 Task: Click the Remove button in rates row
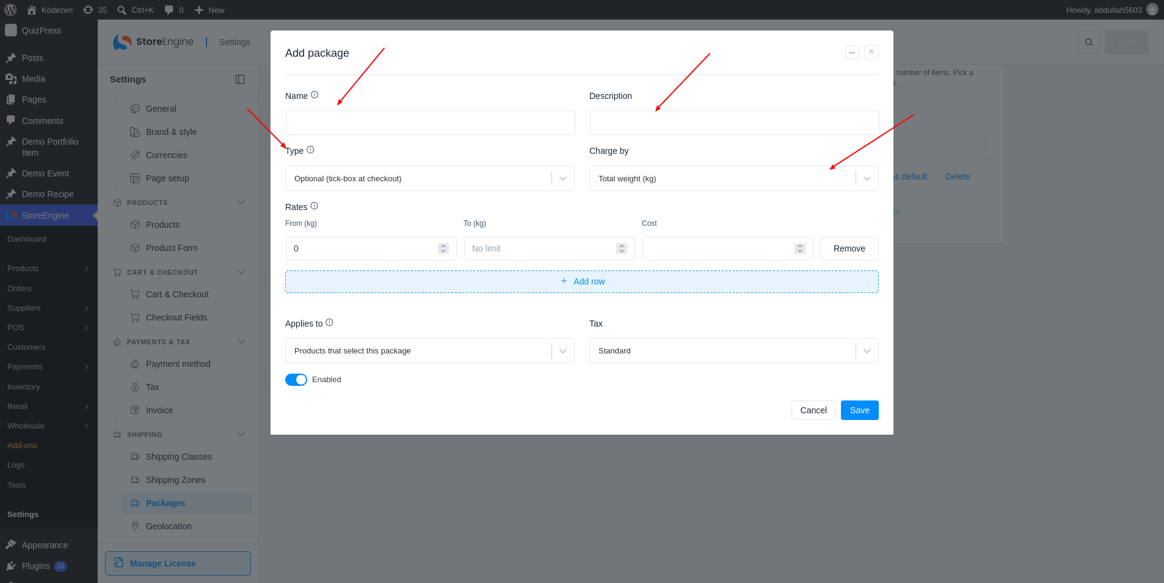click(x=849, y=248)
